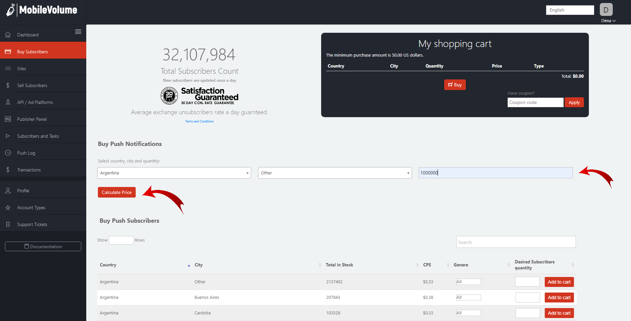Viewport: 631px width, 321px height.
Task: Click the Dashboard home icon in sidebar
Action: [8, 35]
